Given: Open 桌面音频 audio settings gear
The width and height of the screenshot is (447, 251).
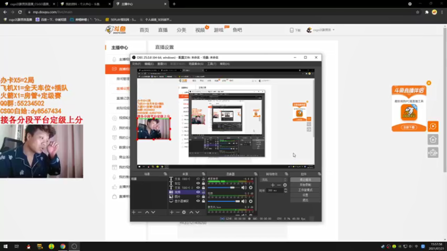Looking at the screenshot, I should pos(250,187).
